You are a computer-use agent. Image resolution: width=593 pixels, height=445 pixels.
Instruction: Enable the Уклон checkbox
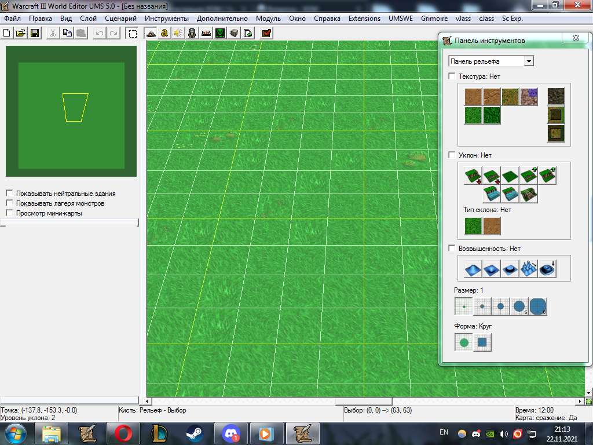coord(452,155)
